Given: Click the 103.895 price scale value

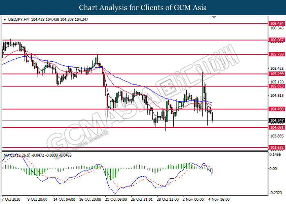Looking at the screenshot, I should point(277,136).
